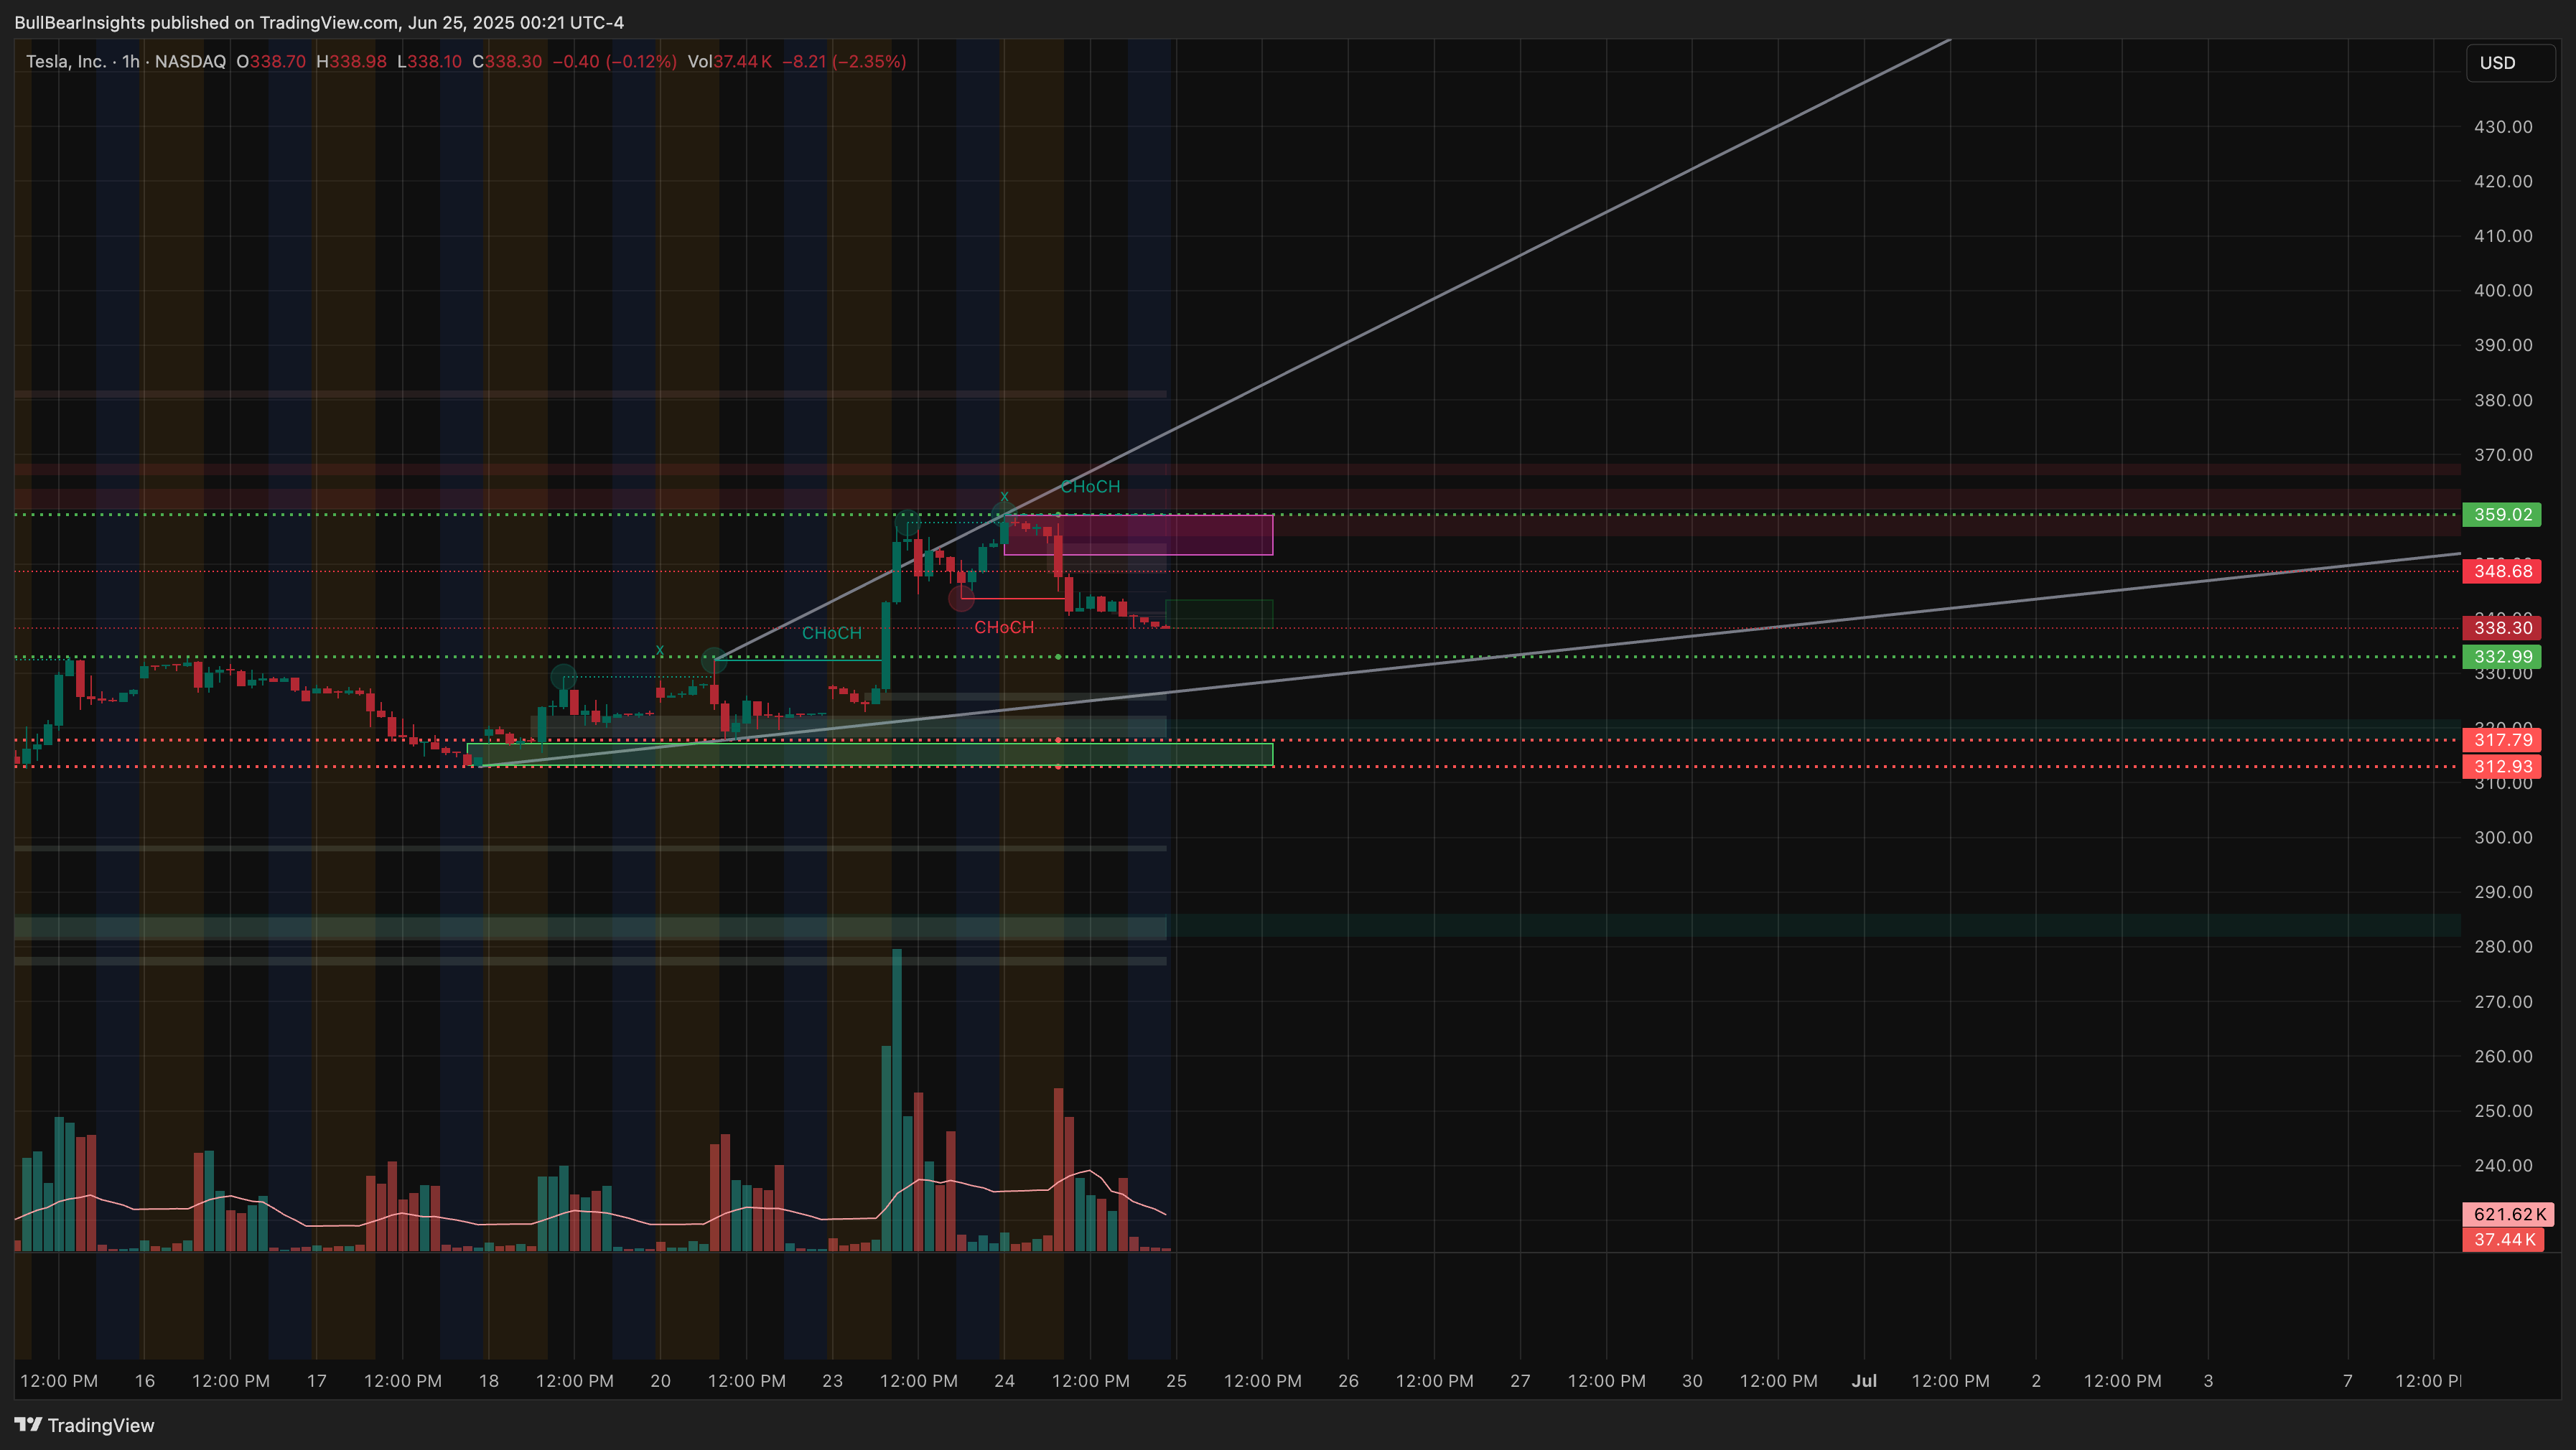Click the O338.70 open value in legend
Image resolution: width=2576 pixels, height=1450 pixels.
[x=271, y=62]
